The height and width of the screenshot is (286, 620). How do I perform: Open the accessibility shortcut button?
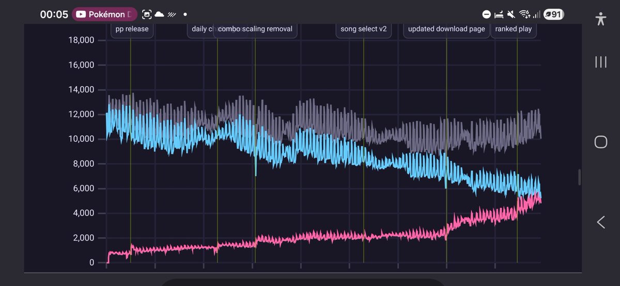point(600,19)
